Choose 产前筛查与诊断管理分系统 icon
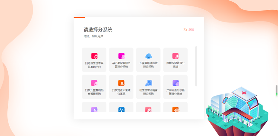 click(x=175, y=83)
